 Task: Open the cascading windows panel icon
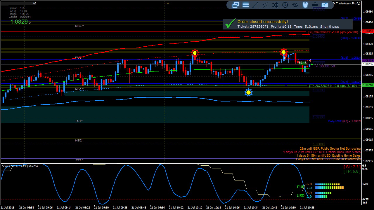[236, 5]
